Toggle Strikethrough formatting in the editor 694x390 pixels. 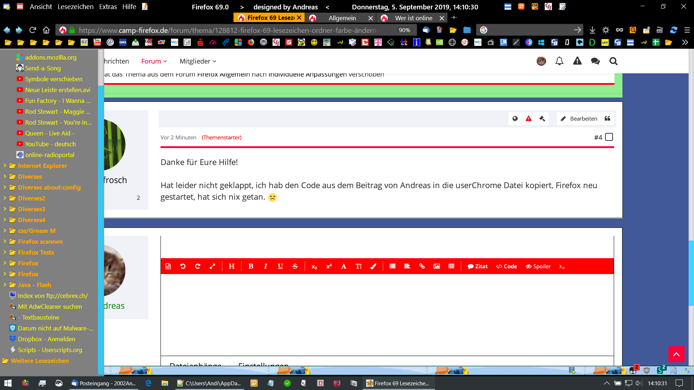coord(295,266)
